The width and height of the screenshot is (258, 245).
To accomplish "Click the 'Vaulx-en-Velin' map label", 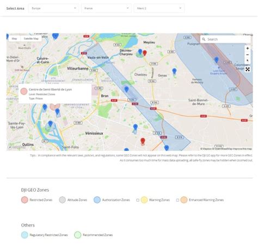I will point(98,58).
